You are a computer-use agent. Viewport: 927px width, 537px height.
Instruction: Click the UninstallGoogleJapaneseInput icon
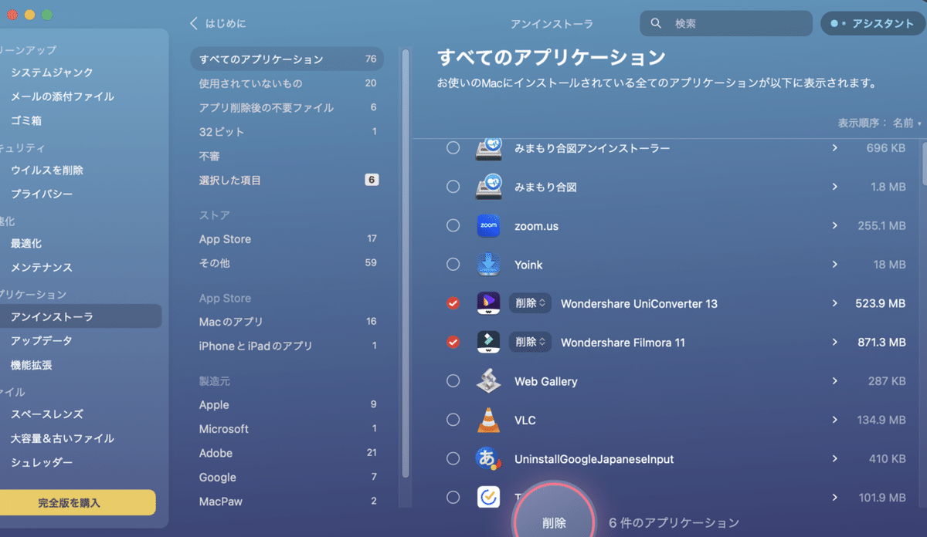coord(489,458)
